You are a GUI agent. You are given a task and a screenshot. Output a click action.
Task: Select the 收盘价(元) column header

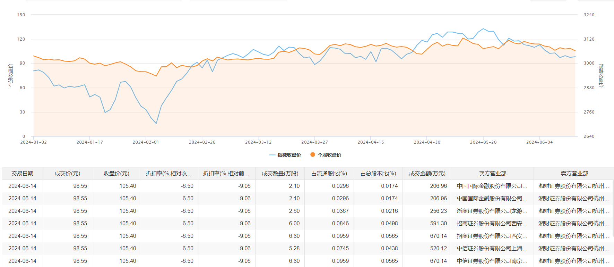[x=116, y=173]
